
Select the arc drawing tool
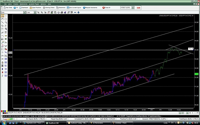(3, 56)
